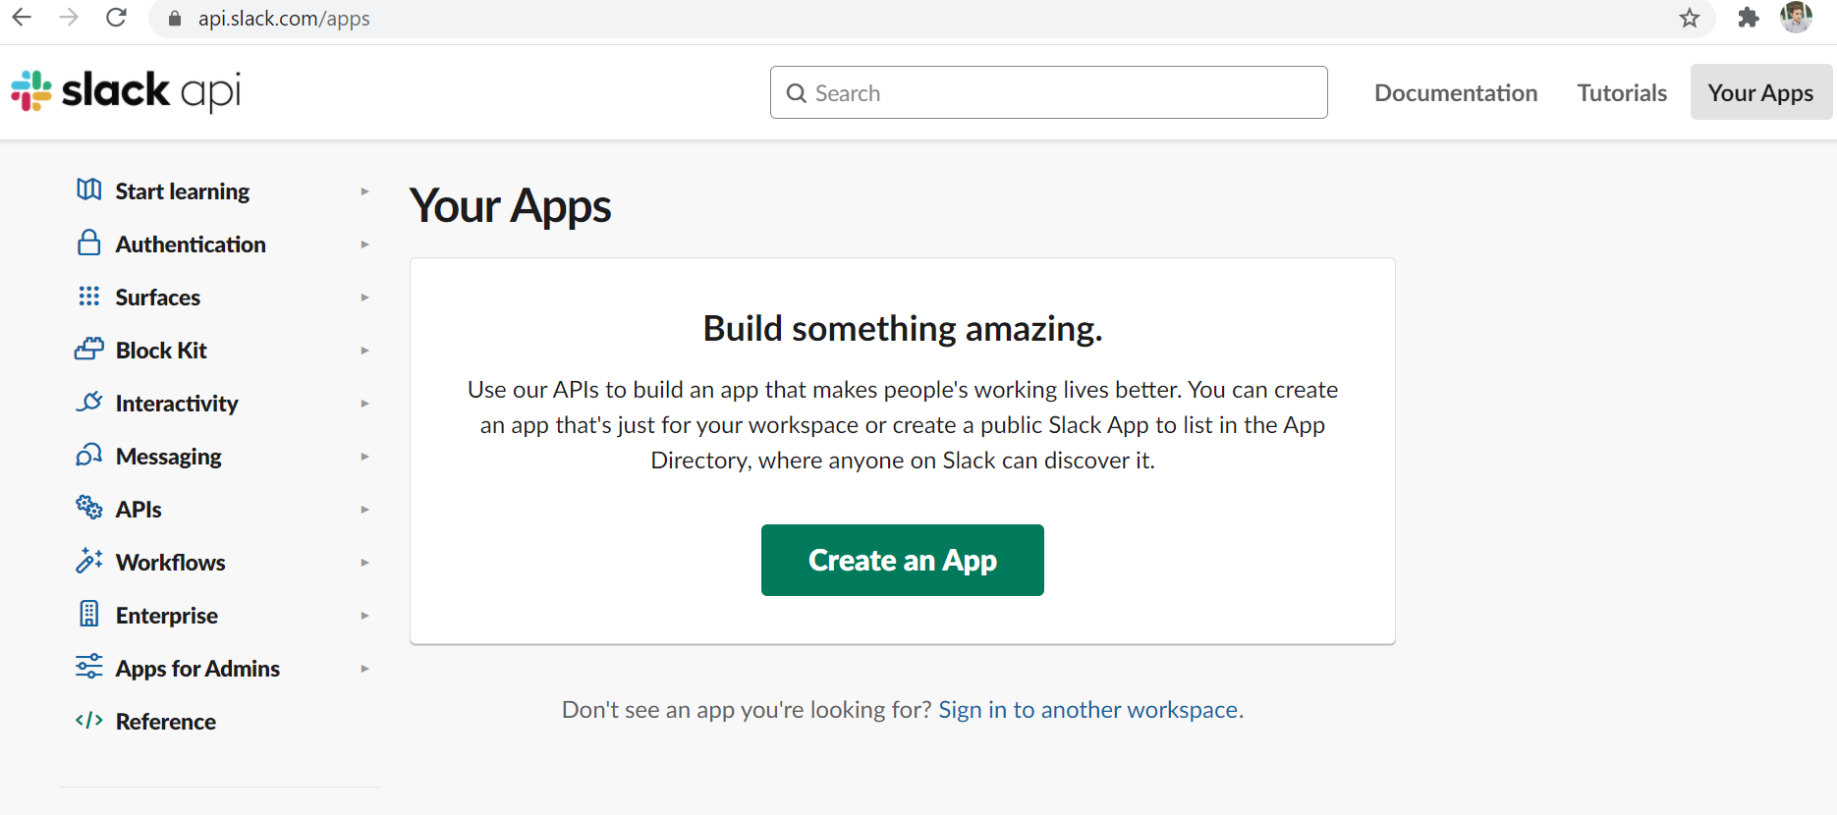Viewport: 1837px width, 815px height.
Task: Click the APIs gears icon
Action: pos(89,508)
